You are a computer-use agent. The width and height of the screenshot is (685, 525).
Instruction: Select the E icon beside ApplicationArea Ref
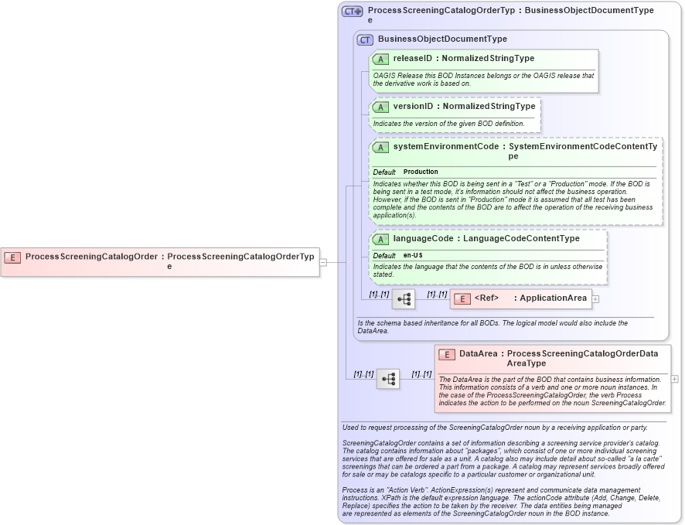[x=462, y=298]
